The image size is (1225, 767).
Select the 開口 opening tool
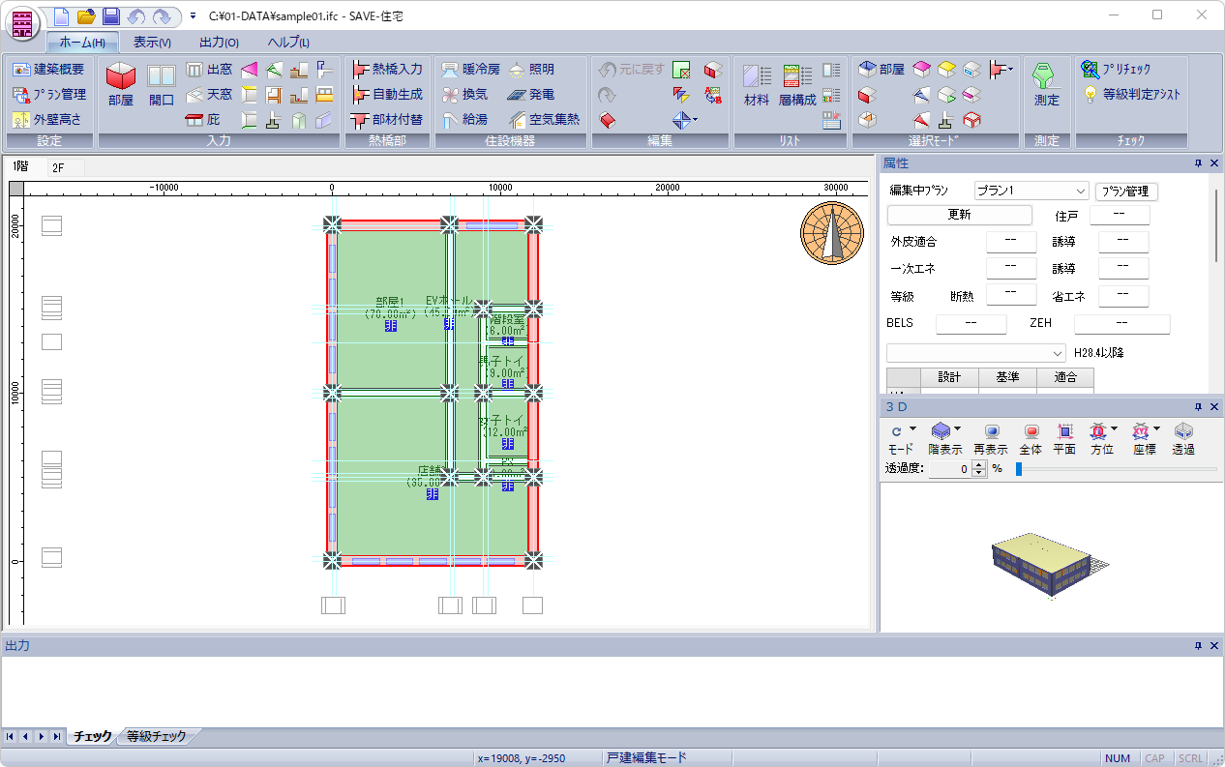(x=162, y=84)
